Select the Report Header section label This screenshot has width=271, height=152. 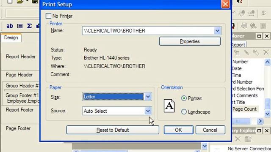click(x=21, y=57)
